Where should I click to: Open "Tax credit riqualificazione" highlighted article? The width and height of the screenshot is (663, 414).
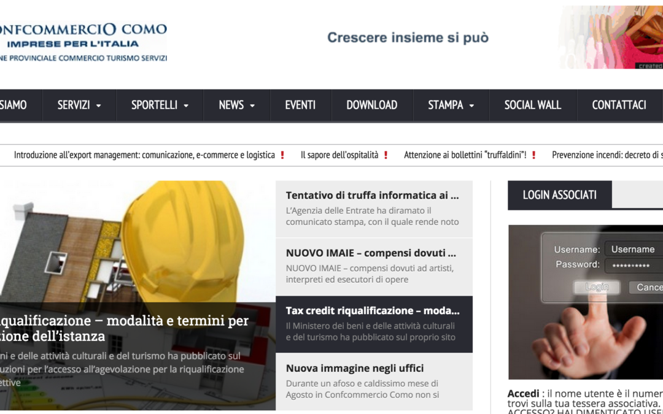click(372, 310)
